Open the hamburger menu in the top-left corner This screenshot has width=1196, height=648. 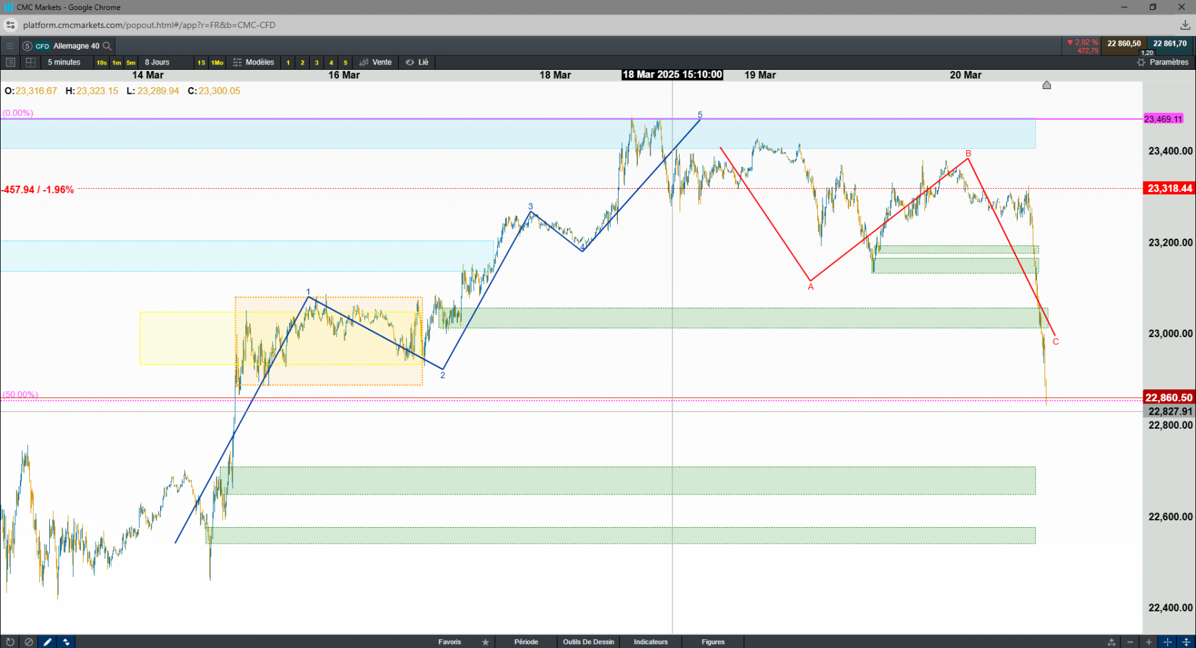pos(10,46)
